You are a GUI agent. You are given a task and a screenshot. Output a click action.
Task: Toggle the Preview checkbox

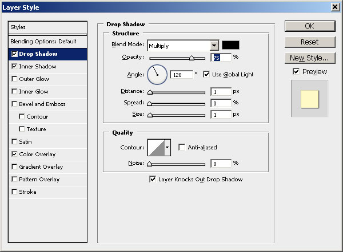click(296, 71)
